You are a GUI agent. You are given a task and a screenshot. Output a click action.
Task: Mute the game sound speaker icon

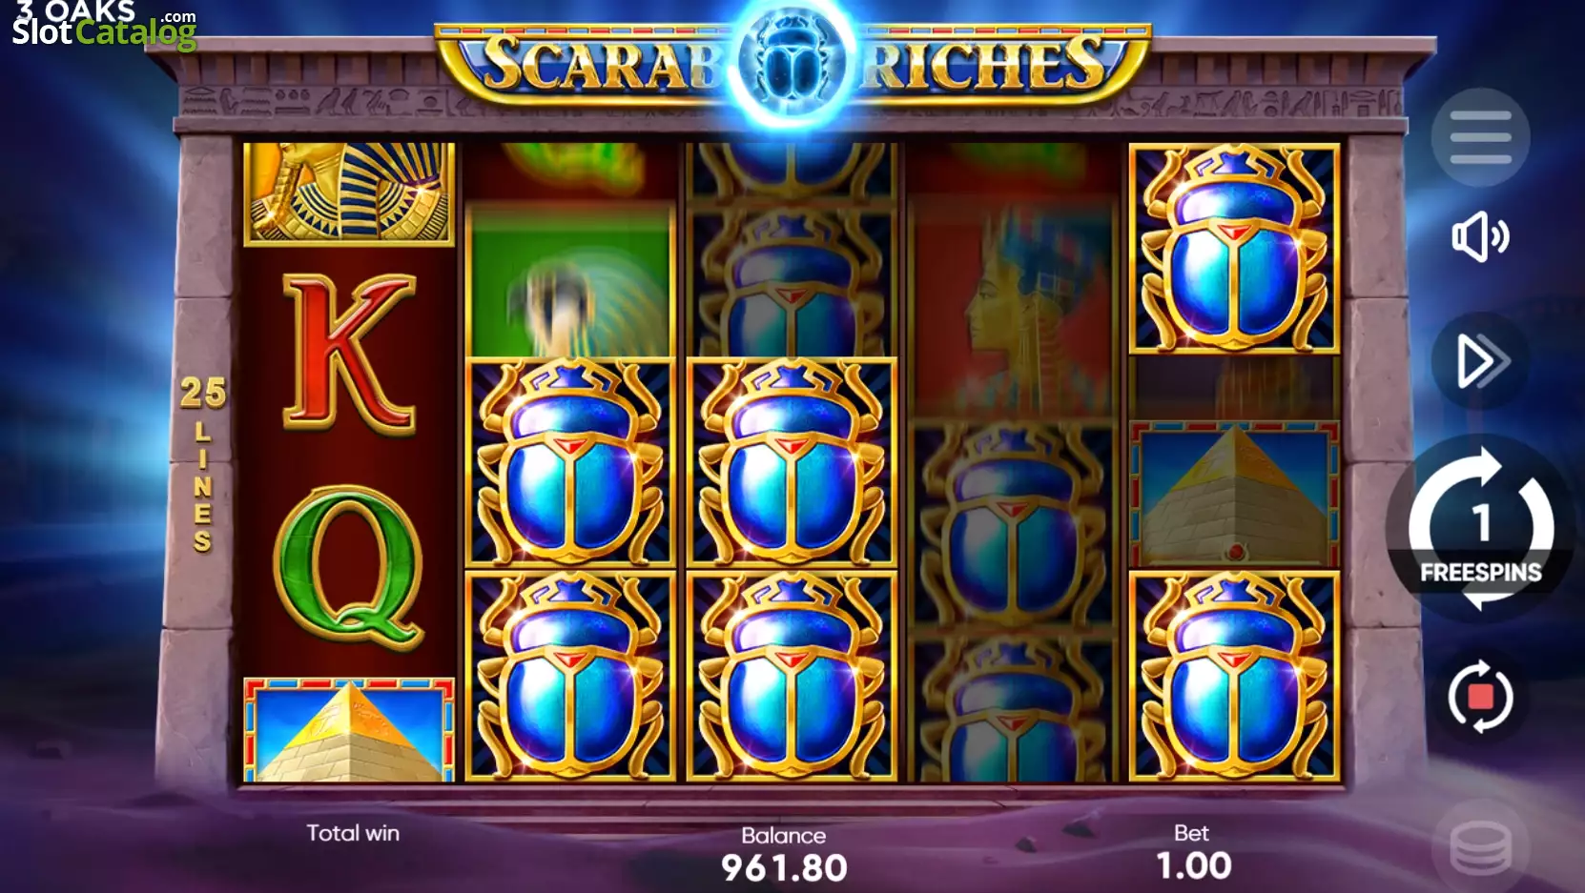(x=1480, y=237)
